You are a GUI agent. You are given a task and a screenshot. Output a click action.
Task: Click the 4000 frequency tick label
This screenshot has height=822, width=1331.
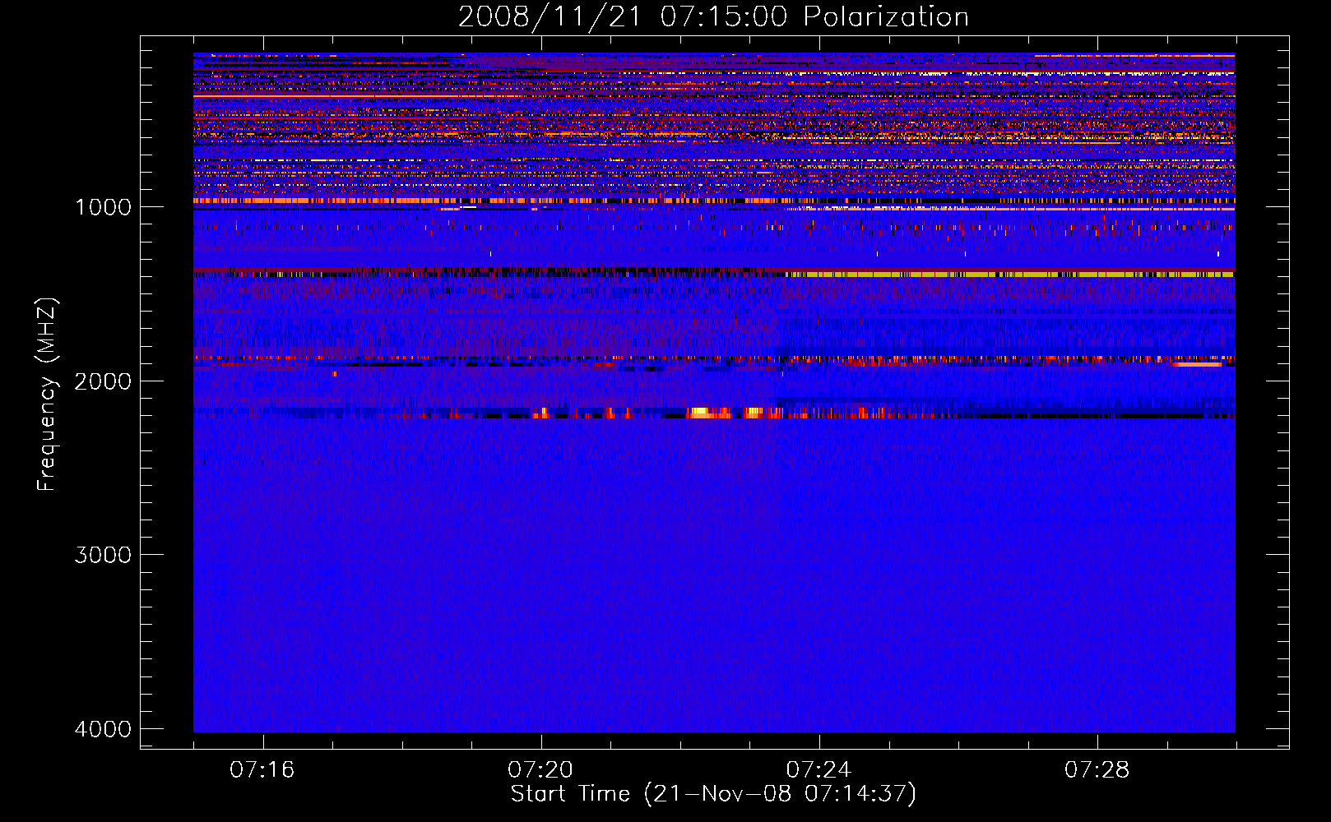tap(103, 729)
